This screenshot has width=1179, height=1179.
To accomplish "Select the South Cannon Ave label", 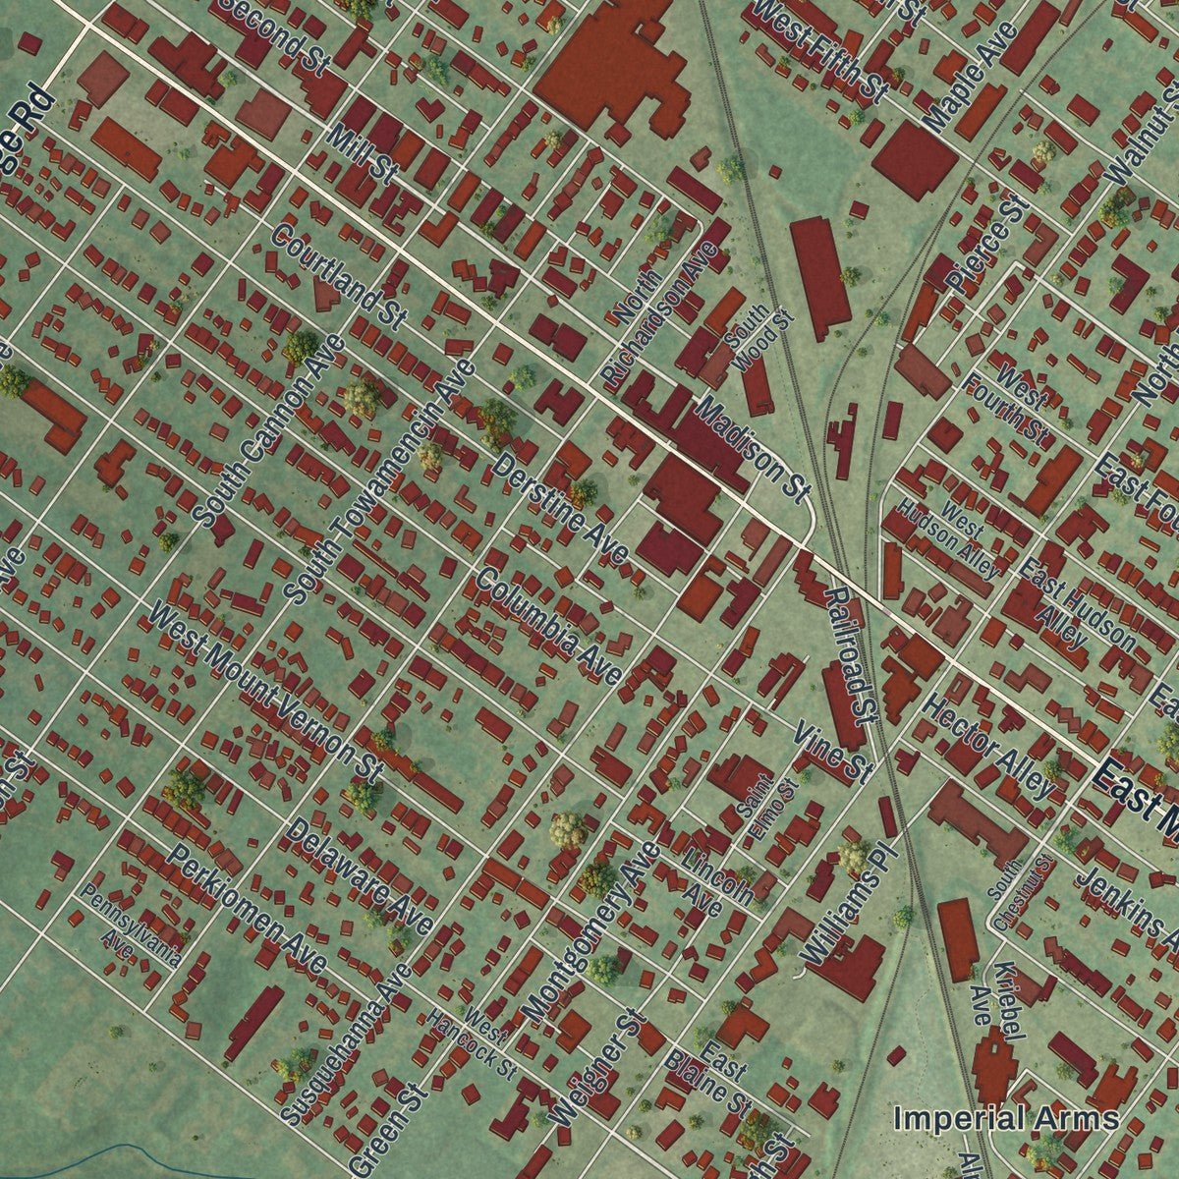I will [270, 428].
